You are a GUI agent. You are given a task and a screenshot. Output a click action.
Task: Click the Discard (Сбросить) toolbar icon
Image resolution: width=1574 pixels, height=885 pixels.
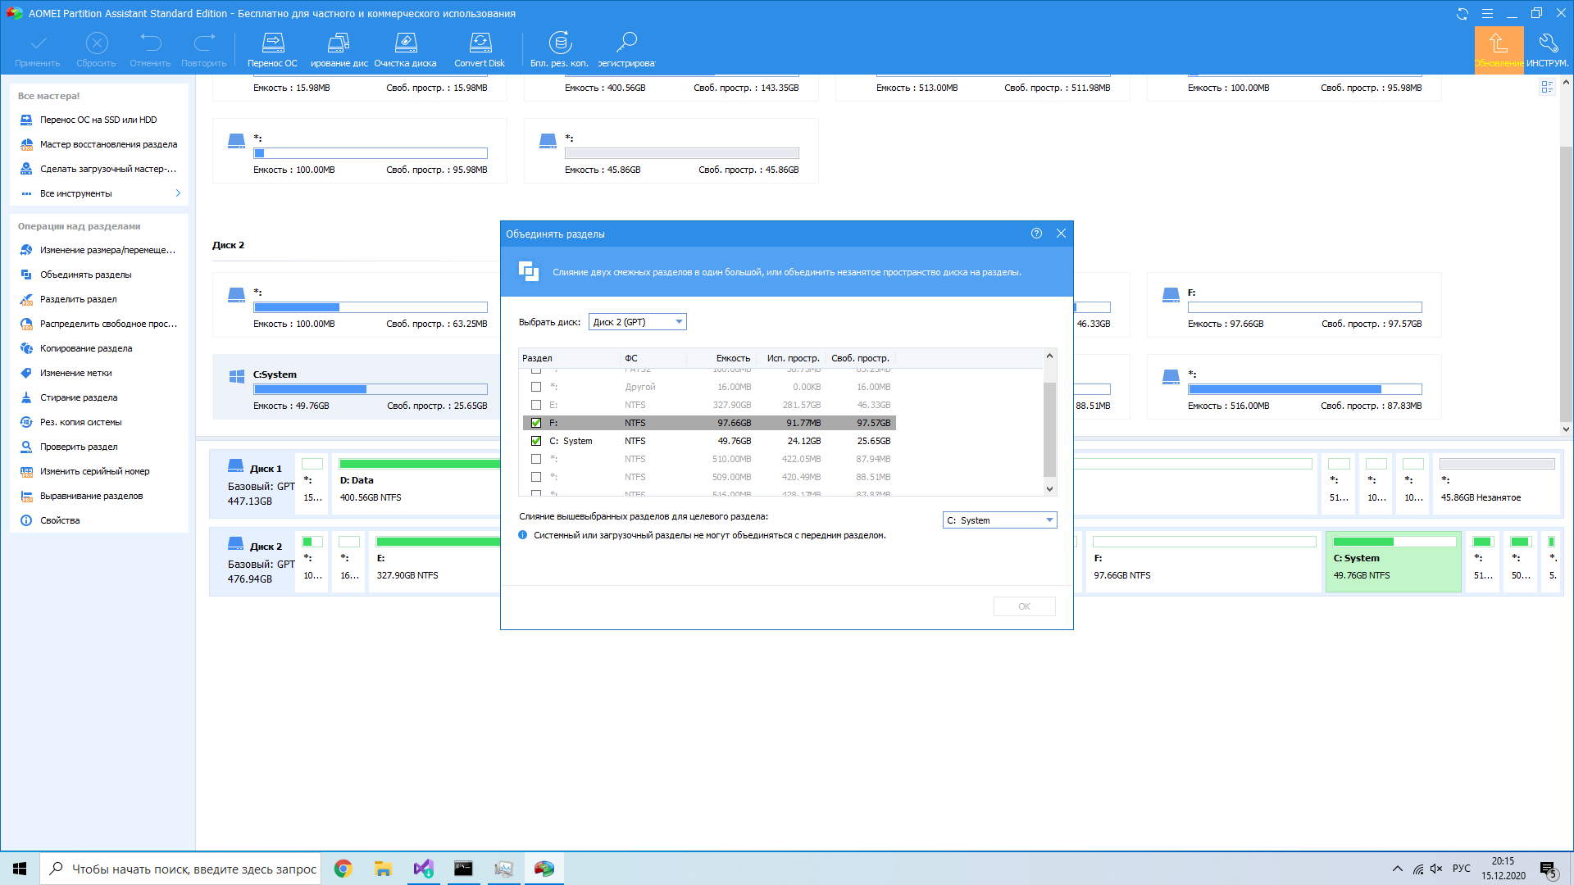click(x=97, y=49)
